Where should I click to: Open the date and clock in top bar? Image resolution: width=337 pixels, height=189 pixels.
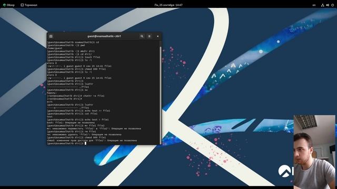[x=168, y=5]
